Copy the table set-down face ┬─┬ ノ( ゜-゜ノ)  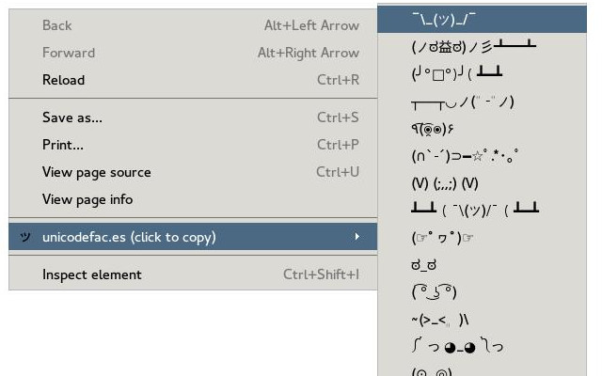click(482, 102)
